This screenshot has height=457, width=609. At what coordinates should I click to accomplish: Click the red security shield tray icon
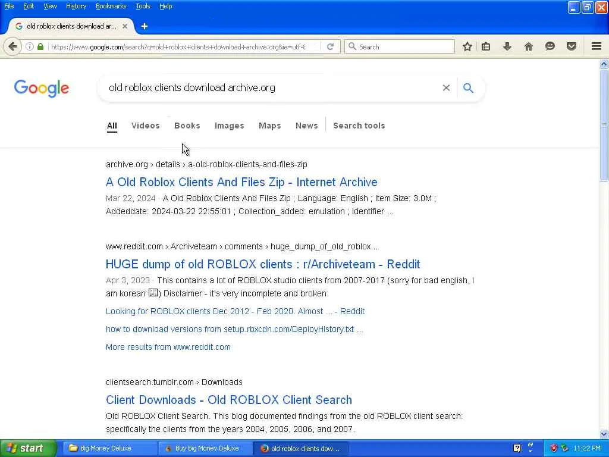554,448
